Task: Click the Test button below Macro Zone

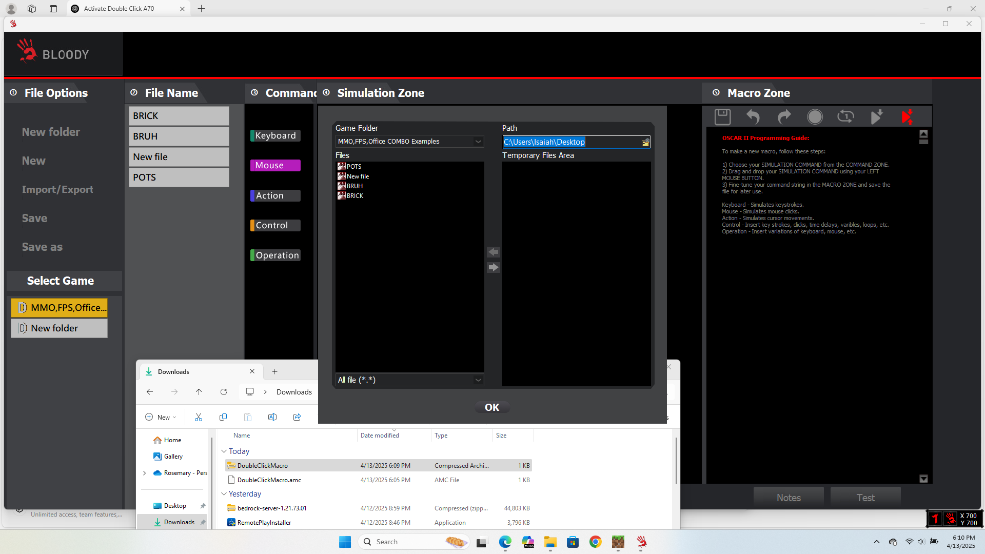Action: pos(865,498)
